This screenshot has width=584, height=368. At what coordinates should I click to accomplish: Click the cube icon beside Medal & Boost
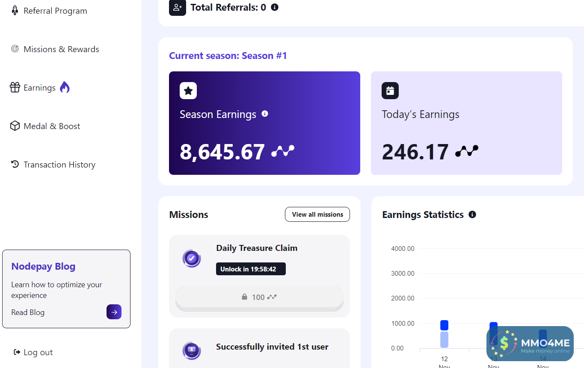coord(15,126)
